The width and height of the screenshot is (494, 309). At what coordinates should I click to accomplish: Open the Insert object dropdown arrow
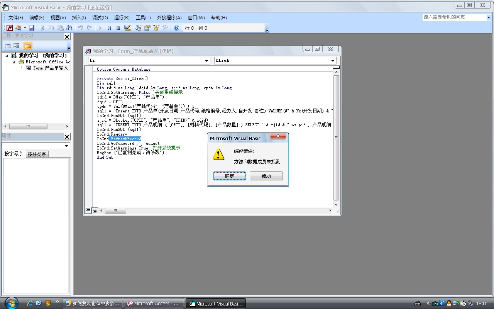[x=25, y=28]
